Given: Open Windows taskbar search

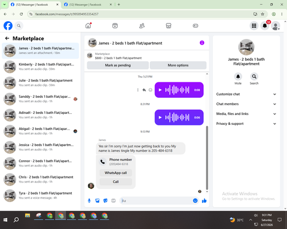Looking at the screenshot, I should 16,220.
